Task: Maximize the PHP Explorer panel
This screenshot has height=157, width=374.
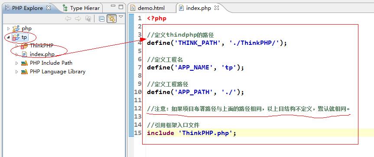Action: pos(121,6)
